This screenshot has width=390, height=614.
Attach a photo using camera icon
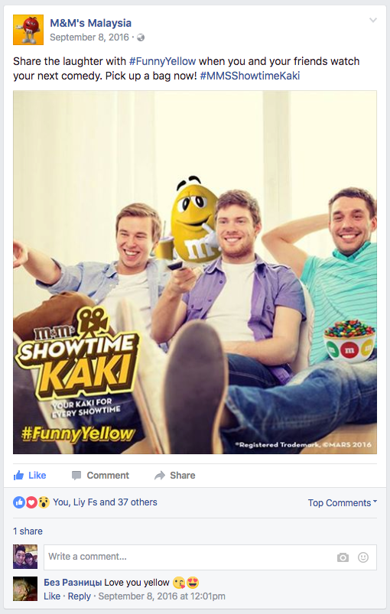343,557
